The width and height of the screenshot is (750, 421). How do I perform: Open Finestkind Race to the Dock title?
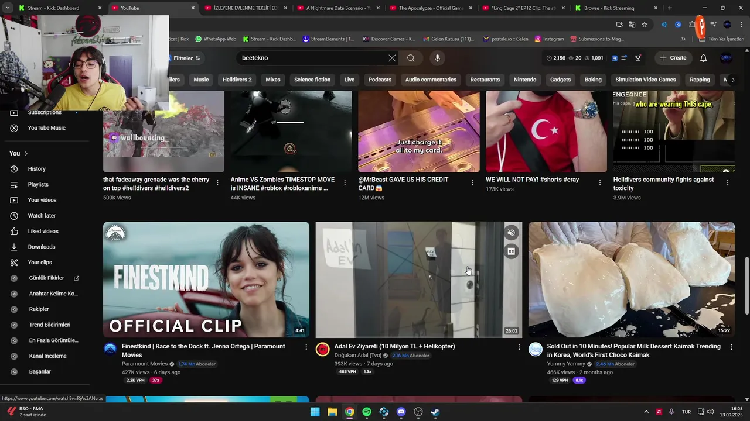[x=203, y=350]
